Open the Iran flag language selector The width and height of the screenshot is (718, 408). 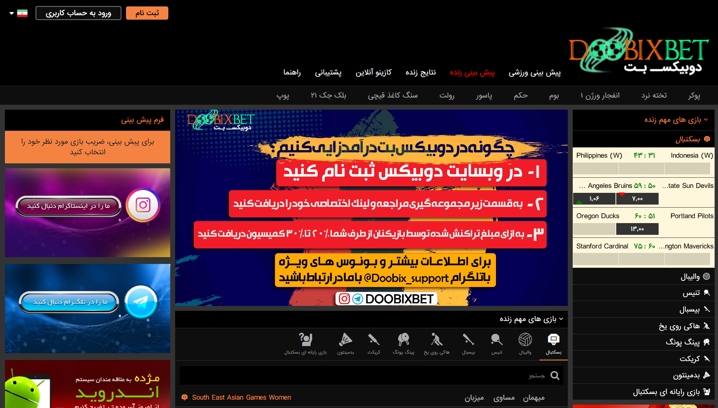click(x=19, y=13)
